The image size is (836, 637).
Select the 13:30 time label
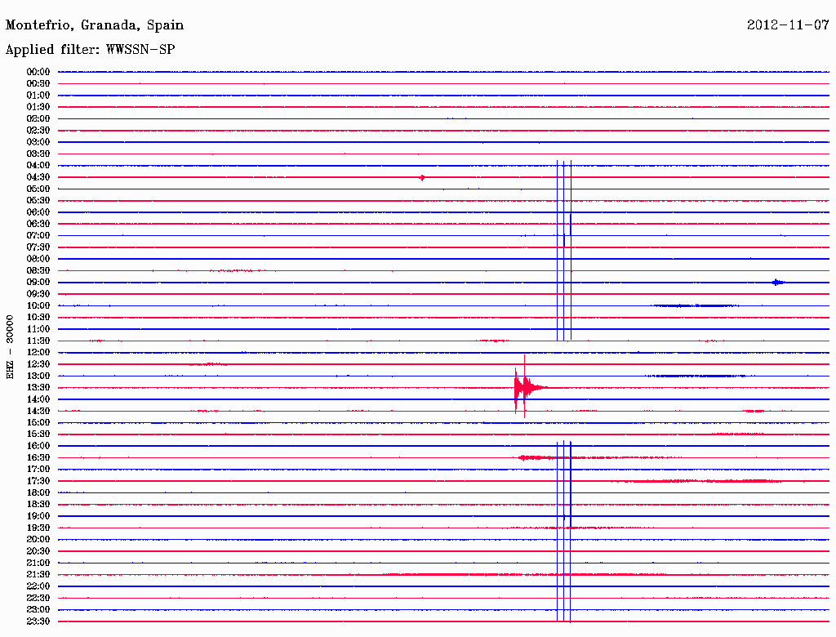pos(38,387)
